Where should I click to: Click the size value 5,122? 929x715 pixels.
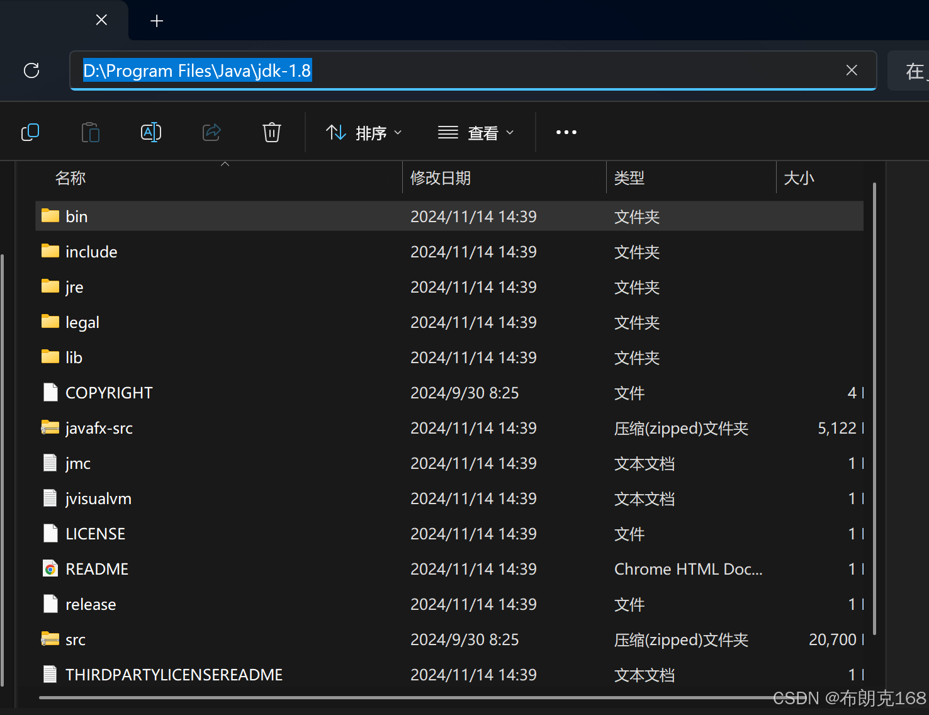pos(837,428)
